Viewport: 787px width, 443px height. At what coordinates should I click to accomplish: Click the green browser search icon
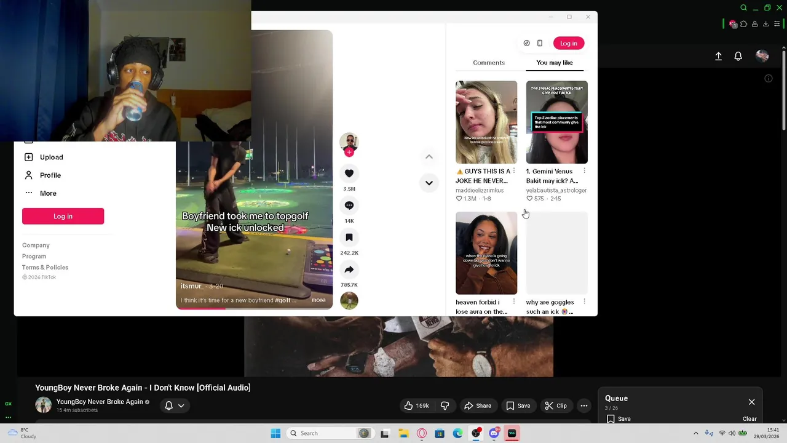coord(744,8)
